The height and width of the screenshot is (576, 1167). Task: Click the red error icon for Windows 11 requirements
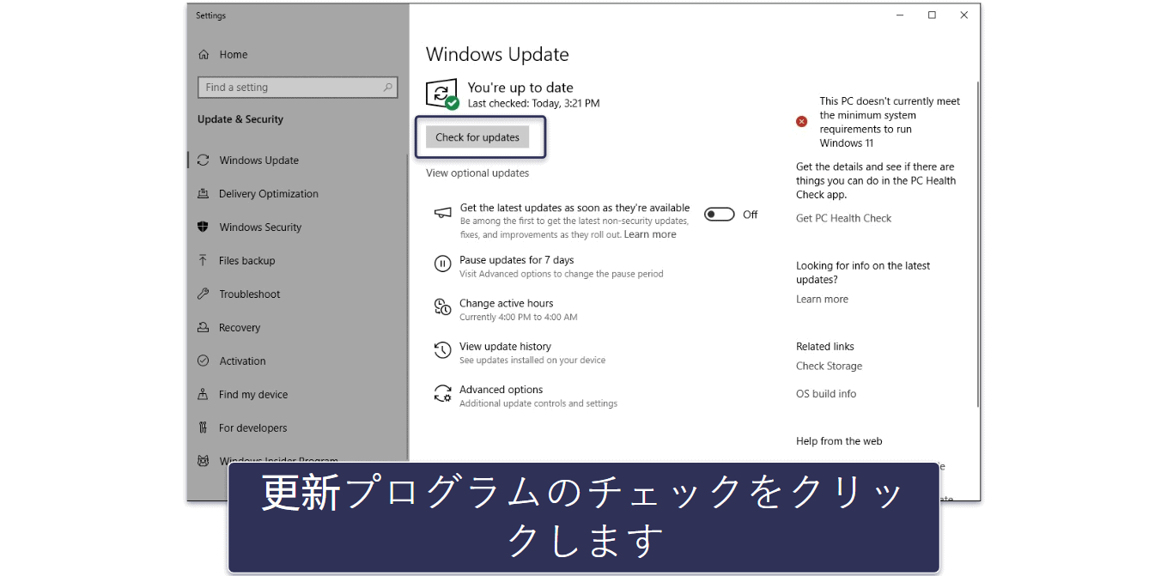pos(802,122)
